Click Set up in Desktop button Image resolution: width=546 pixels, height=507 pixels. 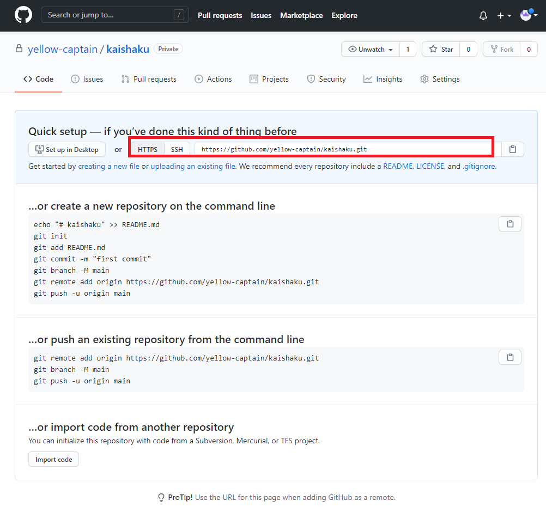(x=67, y=149)
